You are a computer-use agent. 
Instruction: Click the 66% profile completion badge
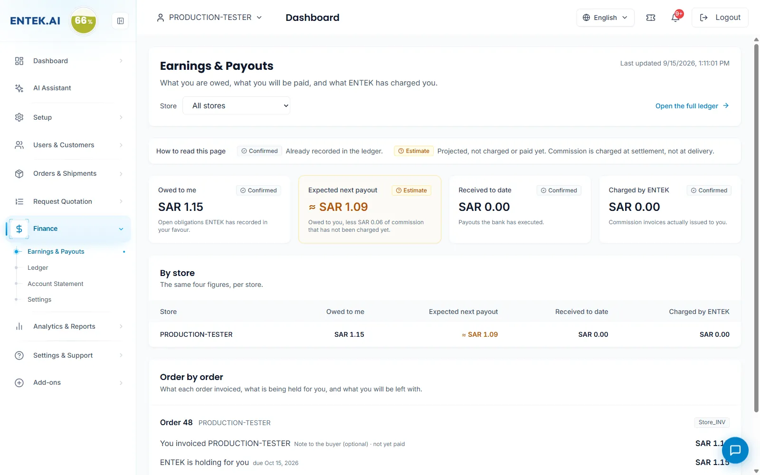84,21
